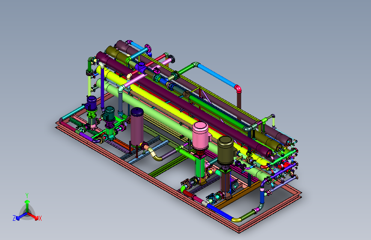371x240 pixels.
Task: Select the blue-violet vertical pump motor
Action: pos(91,103)
